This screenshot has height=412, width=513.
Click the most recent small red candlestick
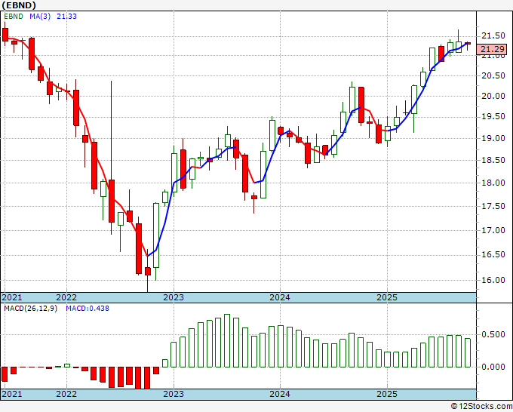point(468,43)
